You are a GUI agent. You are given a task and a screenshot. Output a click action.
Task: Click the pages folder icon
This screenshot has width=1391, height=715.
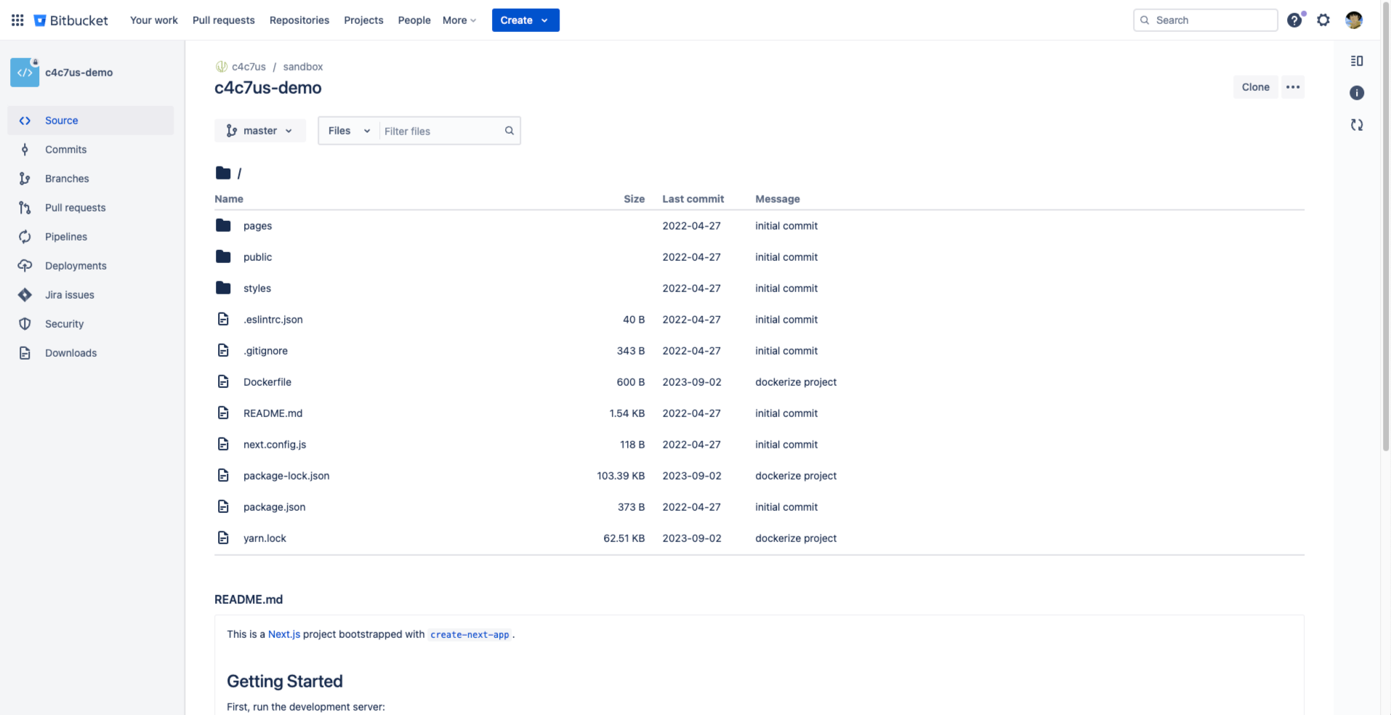(223, 225)
